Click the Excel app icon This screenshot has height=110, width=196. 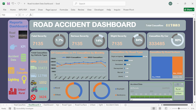[3, 4]
